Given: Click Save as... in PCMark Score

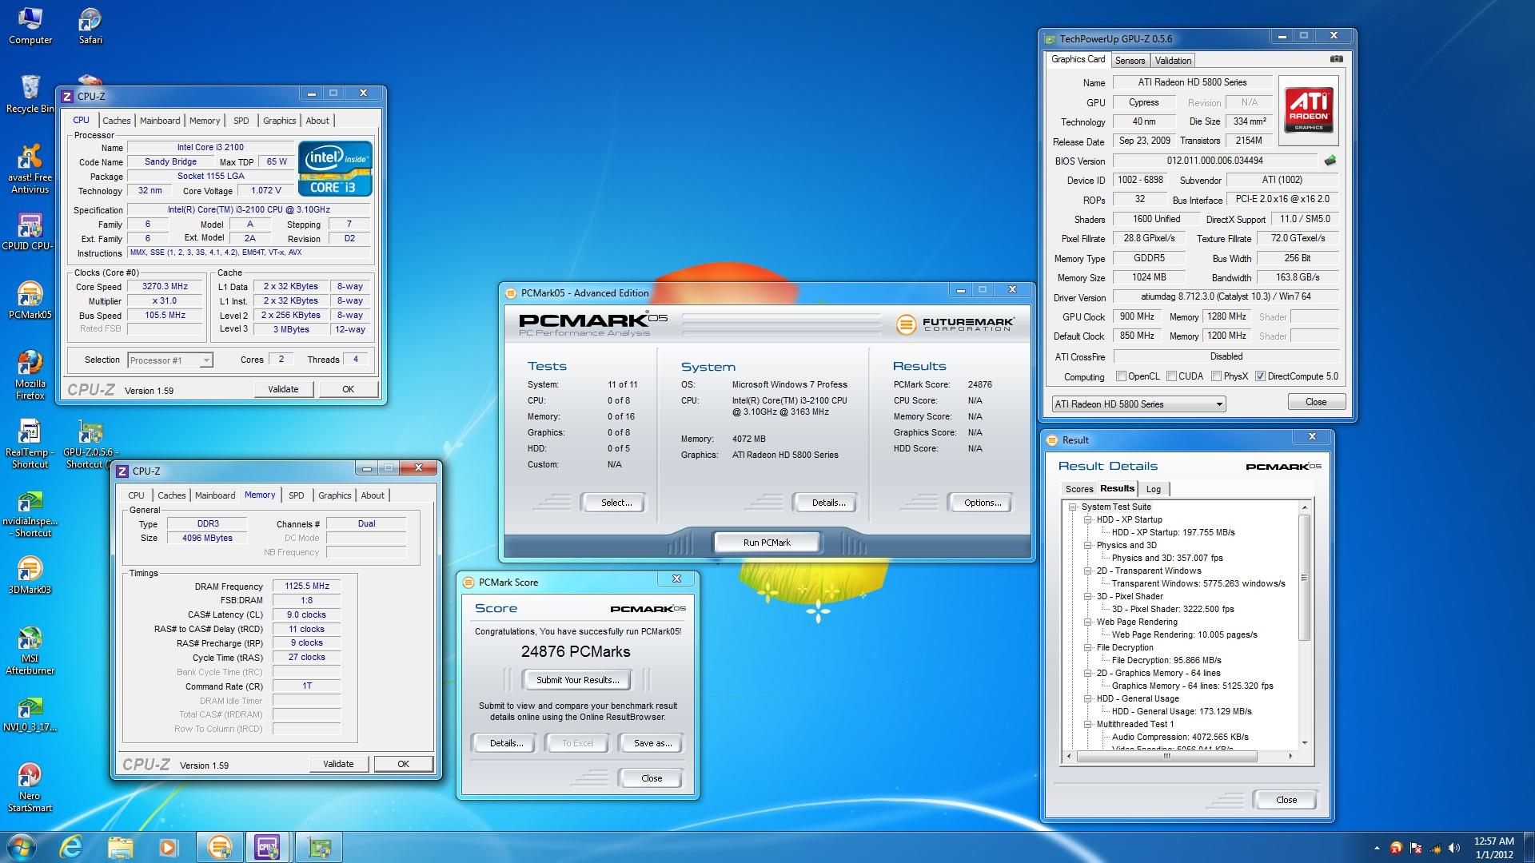Looking at the screenshot, I should (x=652, y=743).
